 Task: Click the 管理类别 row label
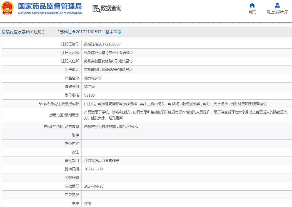click(72, 87)
